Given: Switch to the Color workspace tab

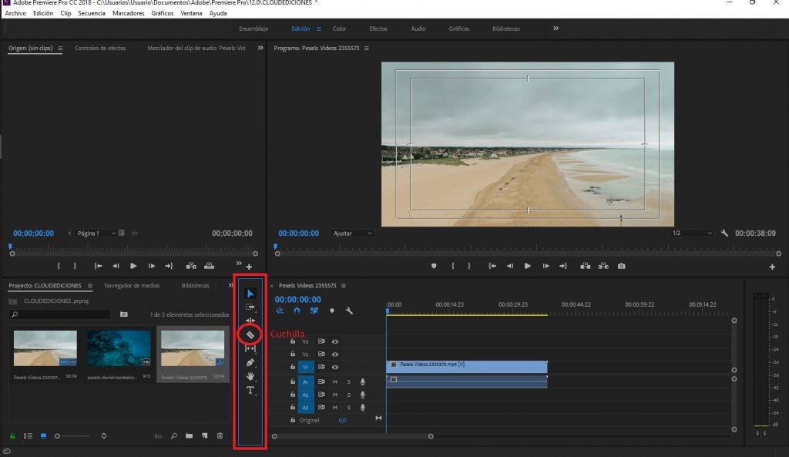Looking at the screenshot, I should coord(339,29).
